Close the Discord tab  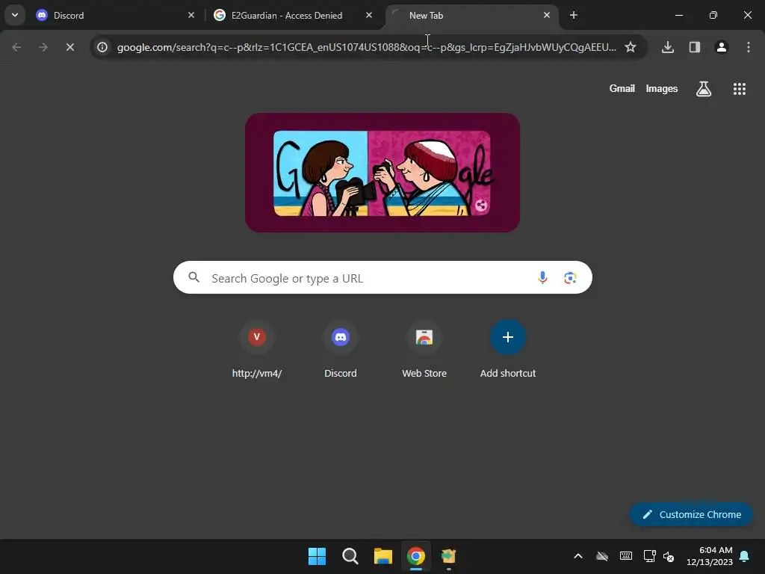pos(191,15)
